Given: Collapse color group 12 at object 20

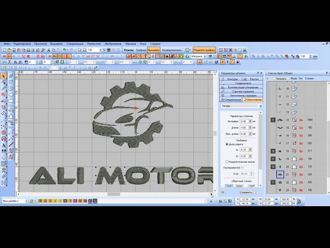Looking at the screenshot, I should (x=269, y=166).
